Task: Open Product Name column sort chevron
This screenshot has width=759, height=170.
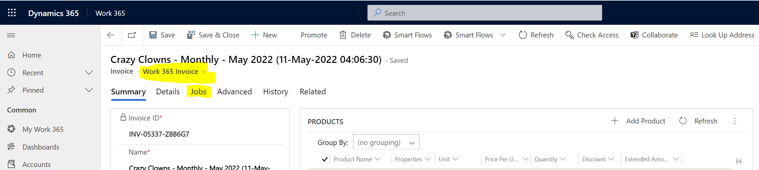Action: pos(378,159)
